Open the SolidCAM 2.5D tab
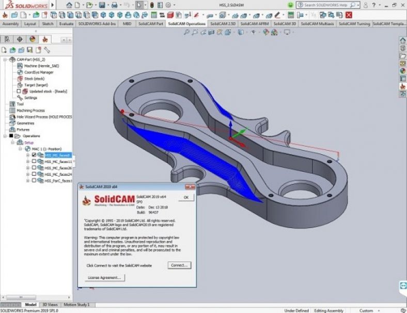 pyautogui.click(x=223, y=24)
